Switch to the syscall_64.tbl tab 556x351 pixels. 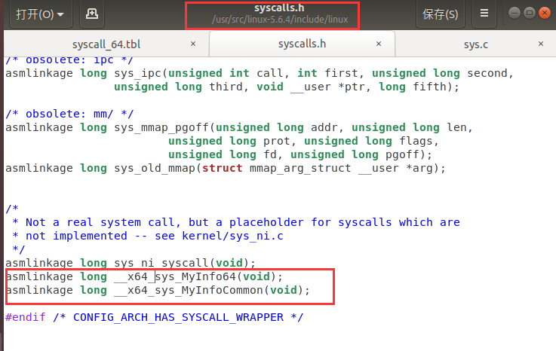106,44
